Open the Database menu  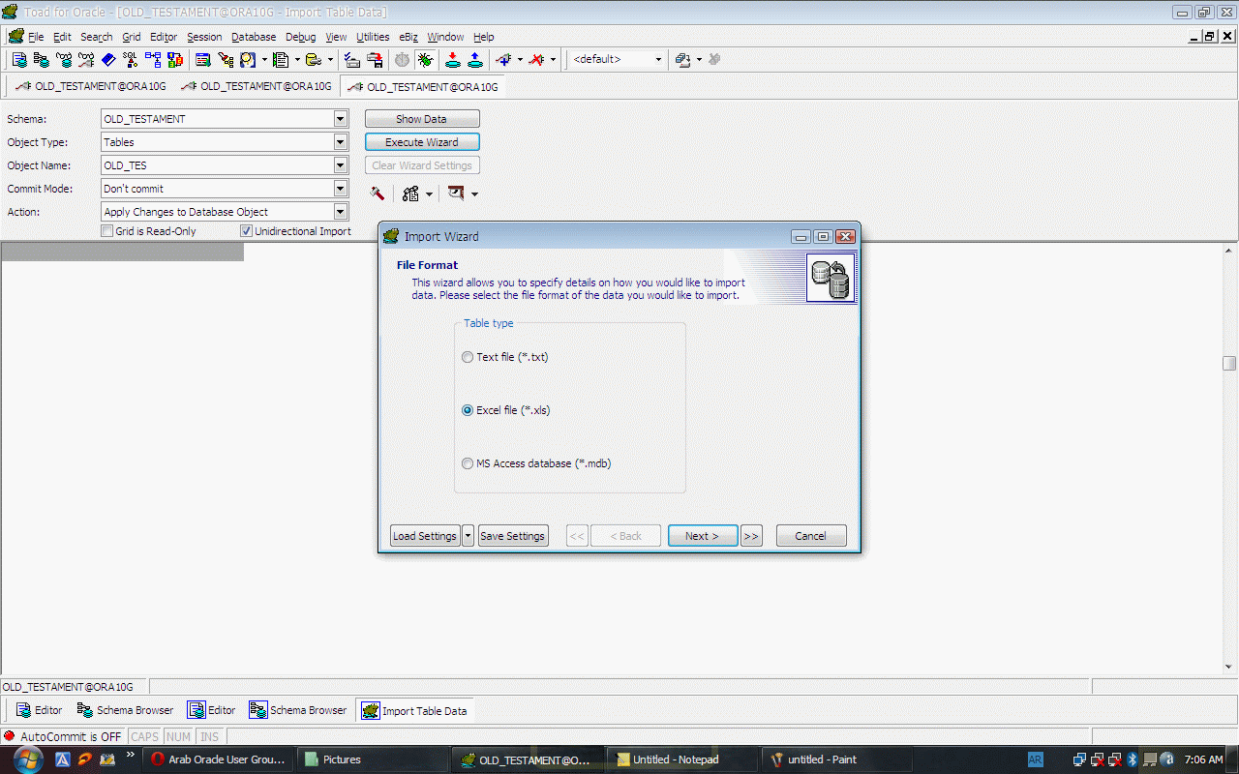coord(254,37)
